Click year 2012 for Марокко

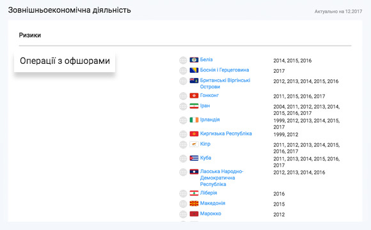coord(279,215)
